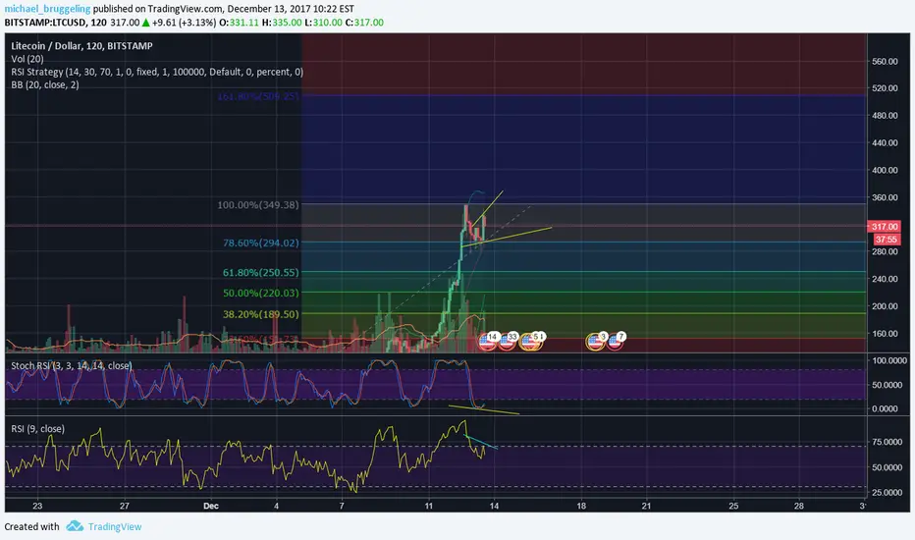Screen dimensions: 915x540
Task: Click the 37:55 countdown timer tag
Action: (x=886, y=240)
